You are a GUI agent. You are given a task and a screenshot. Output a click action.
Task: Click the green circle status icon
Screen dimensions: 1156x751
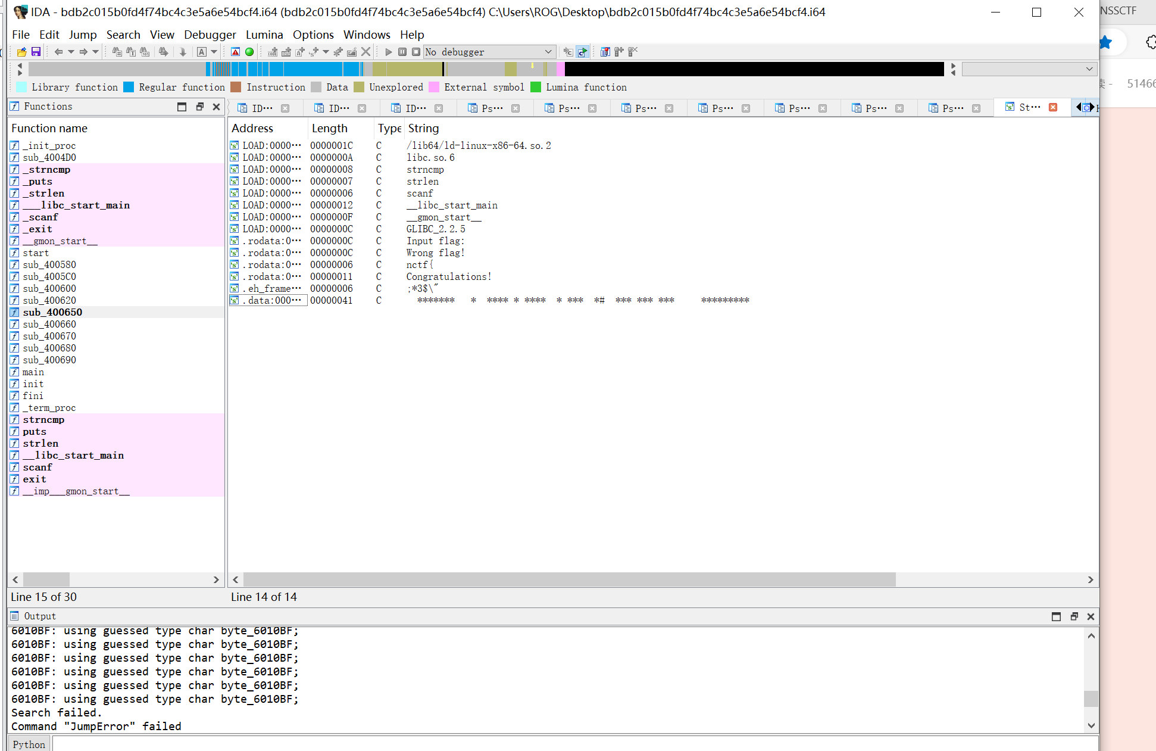point(249,52)
